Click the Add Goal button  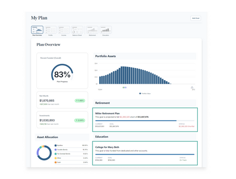pos(195,18)
